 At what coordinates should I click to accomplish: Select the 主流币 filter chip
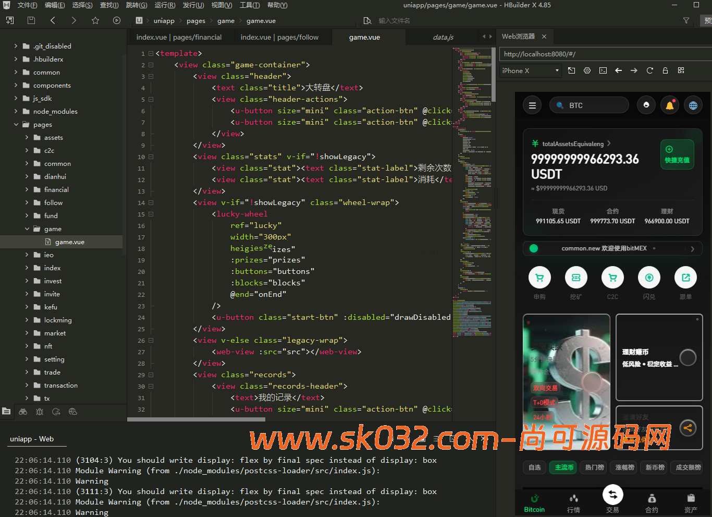(x=564, y=467)
